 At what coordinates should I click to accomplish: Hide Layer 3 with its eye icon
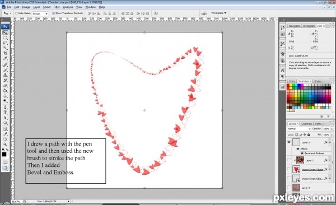pyautogui.click(x=289, y=142)
